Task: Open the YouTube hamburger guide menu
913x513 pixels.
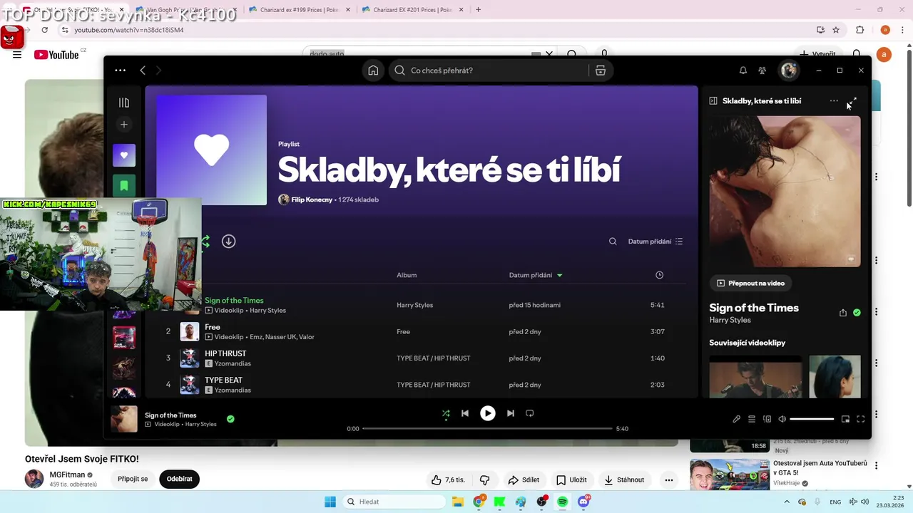Action: 17,54
